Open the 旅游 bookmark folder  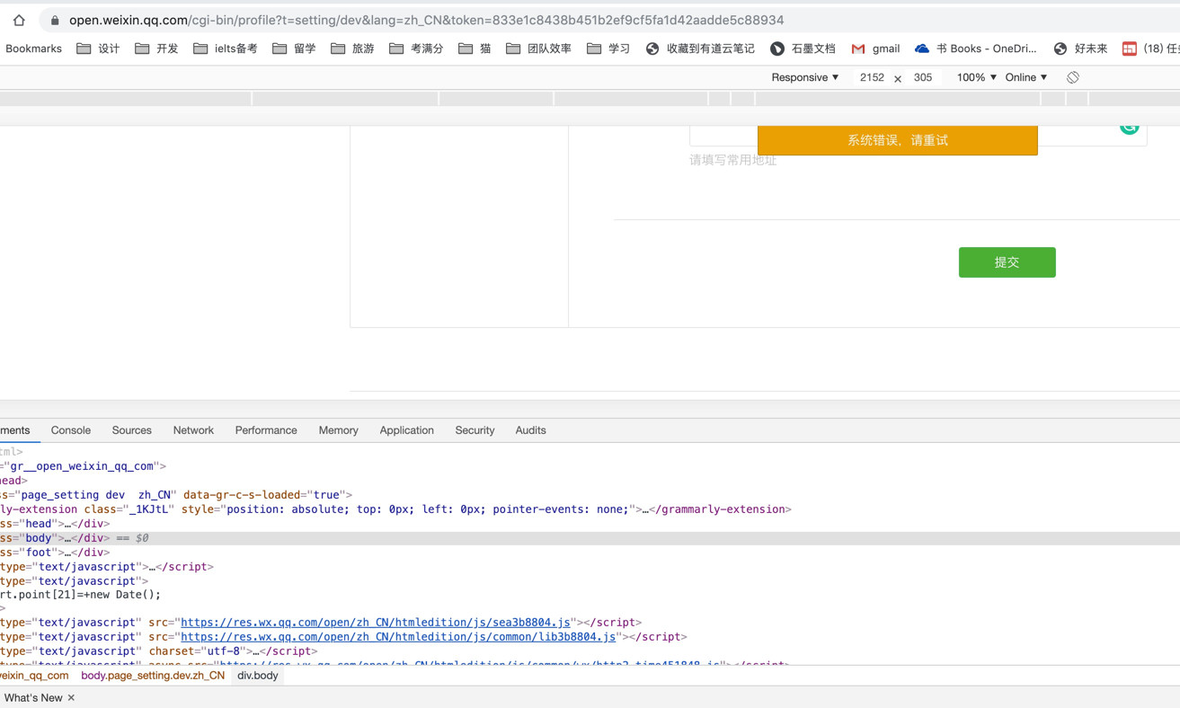352,49
